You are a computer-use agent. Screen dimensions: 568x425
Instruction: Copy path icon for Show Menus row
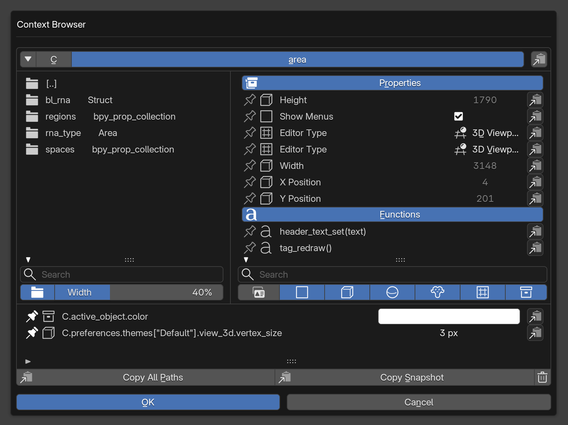point(535,116)
